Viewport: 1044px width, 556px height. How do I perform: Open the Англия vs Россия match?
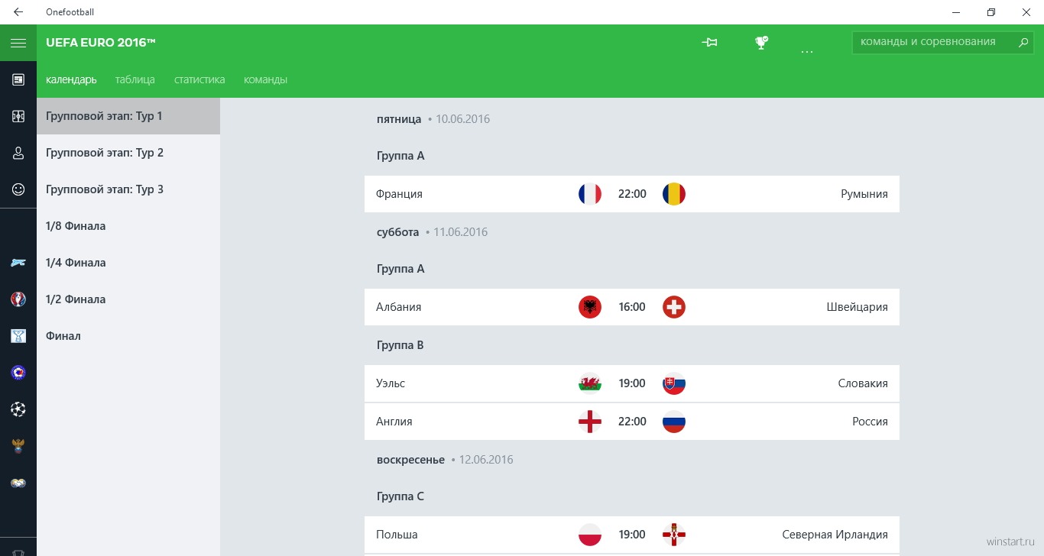[x=632, y=422]
